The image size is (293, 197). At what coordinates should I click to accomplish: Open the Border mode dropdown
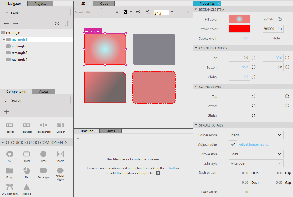click(x=256, y=135)
